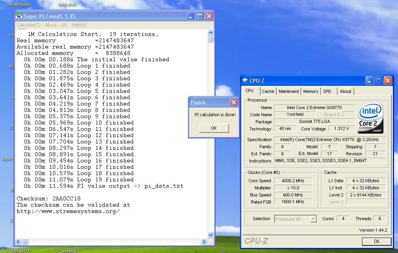
Task: Open the Arbeitsplatz desktop shortcut
Action: click(x=20, y=4)
